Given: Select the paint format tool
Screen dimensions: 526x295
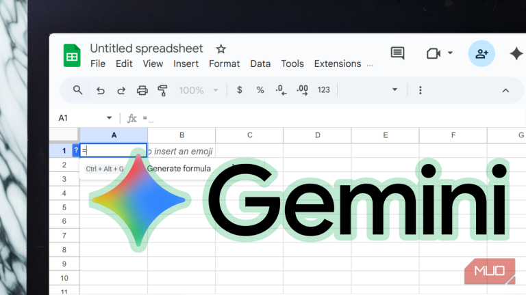Looking at the screenshot, I should (x=163, y=90).
